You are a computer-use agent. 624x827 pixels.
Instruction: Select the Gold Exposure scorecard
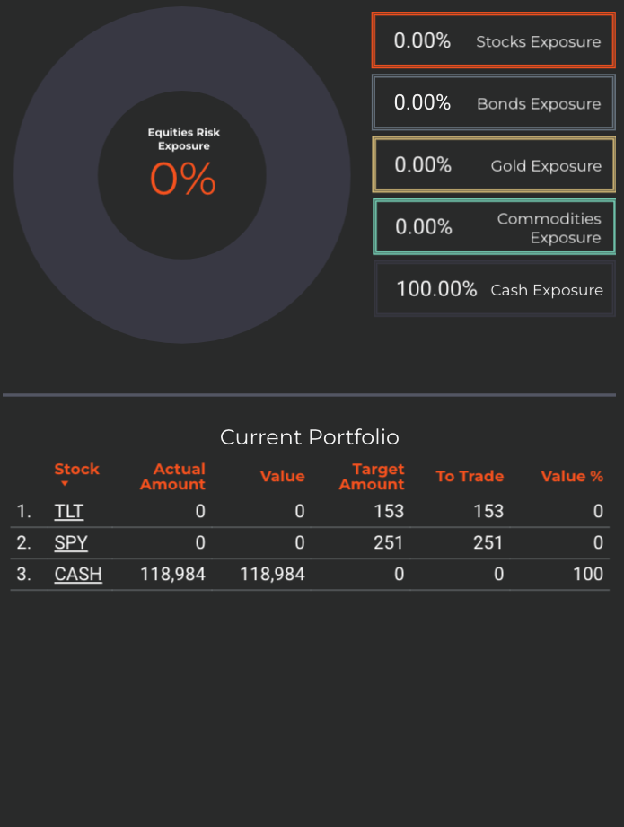494,164
